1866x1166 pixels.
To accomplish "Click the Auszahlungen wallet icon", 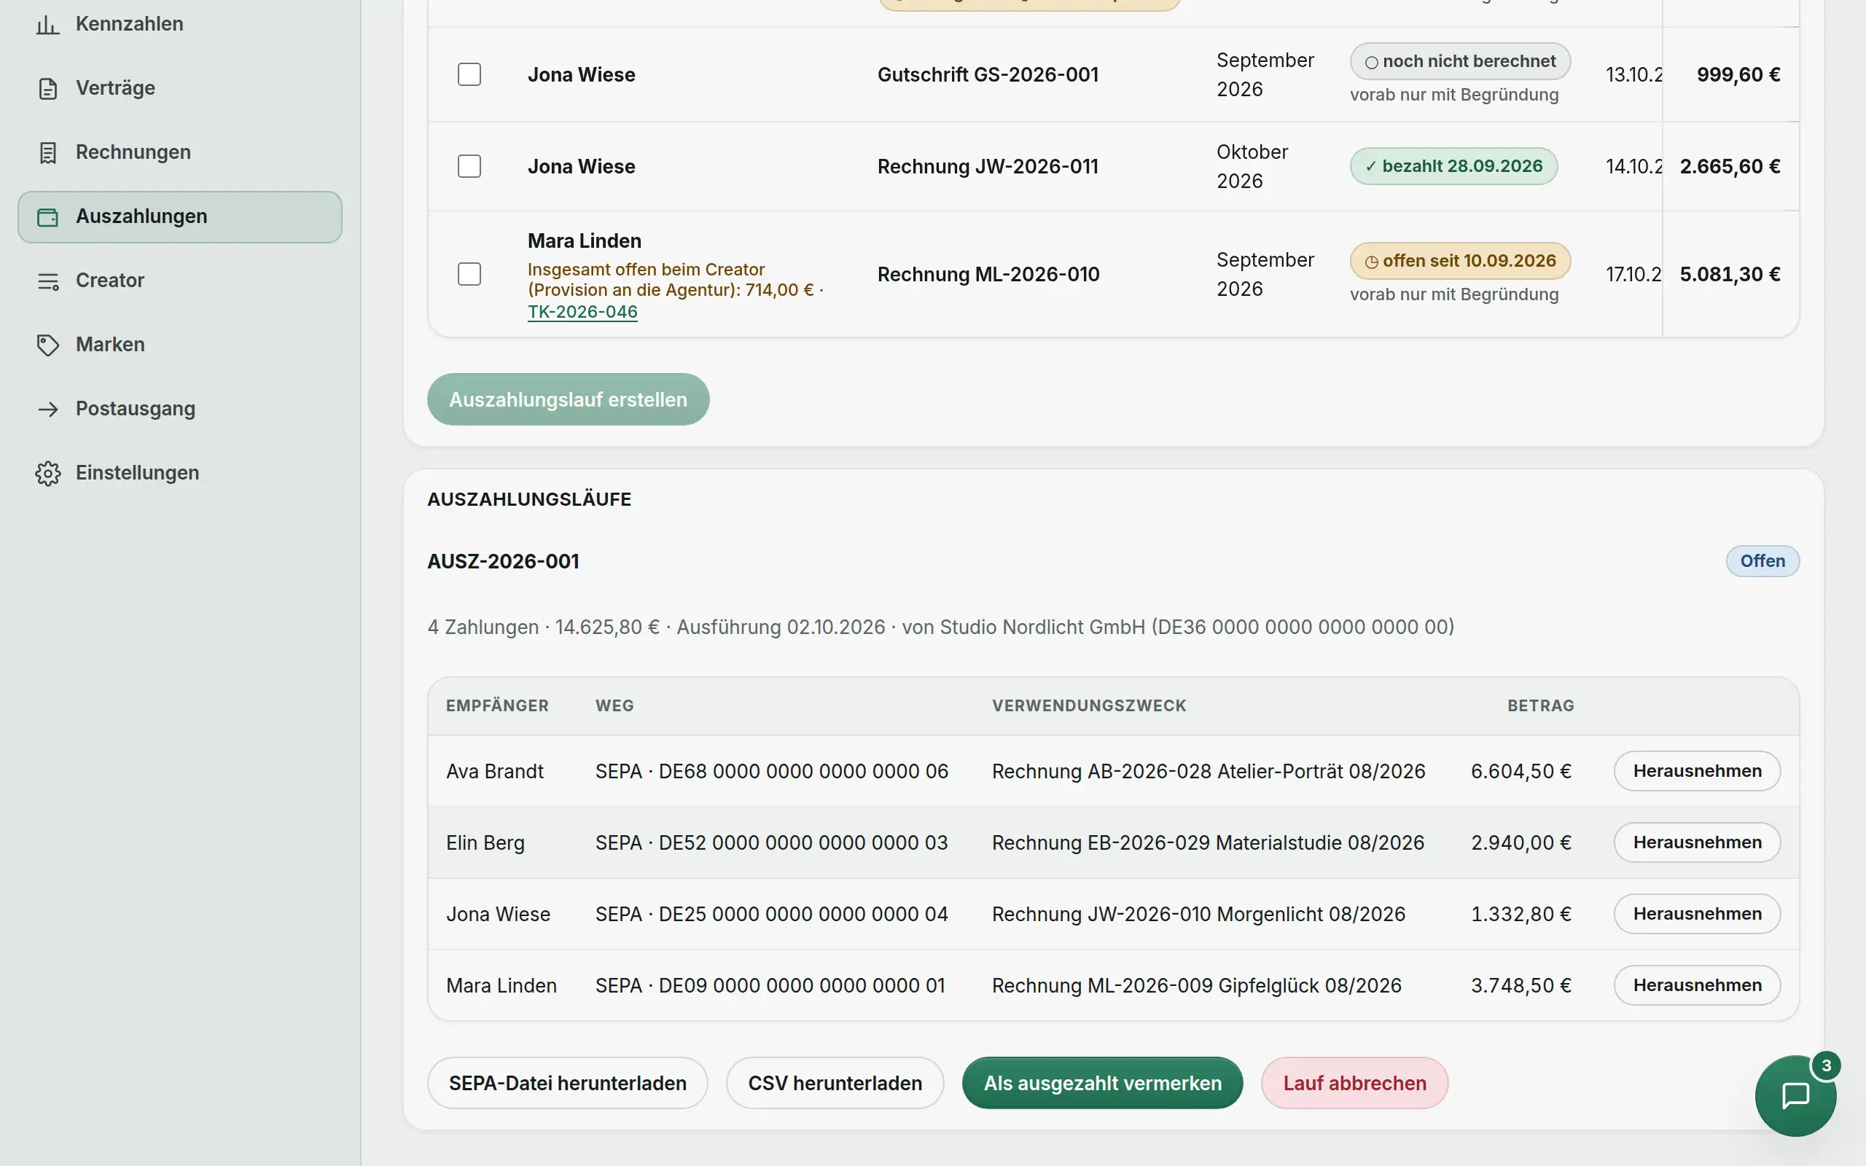I will tap(48, 216).
